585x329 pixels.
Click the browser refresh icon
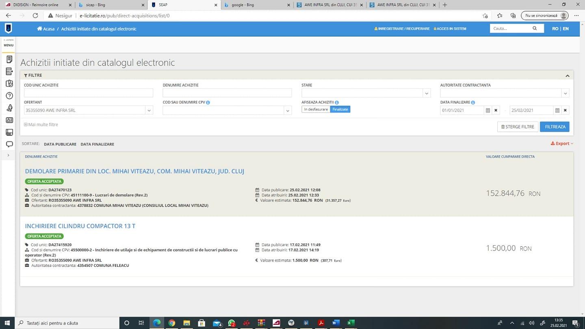[x=35, y=15]
